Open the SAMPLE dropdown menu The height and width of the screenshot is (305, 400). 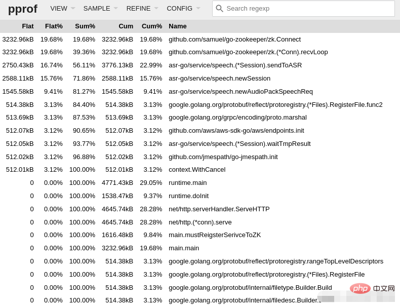point(100,8)
